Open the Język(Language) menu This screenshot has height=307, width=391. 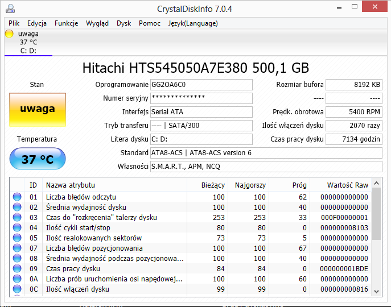tap(193, 23)
